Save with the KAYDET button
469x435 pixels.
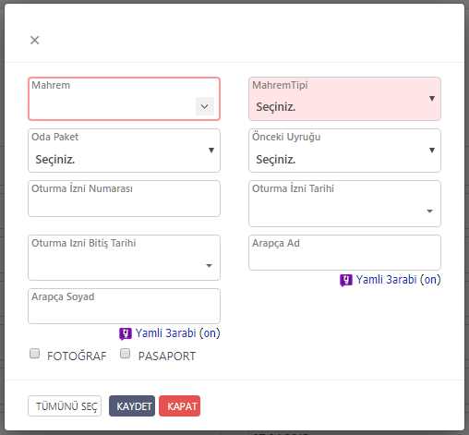coord(132,406)
